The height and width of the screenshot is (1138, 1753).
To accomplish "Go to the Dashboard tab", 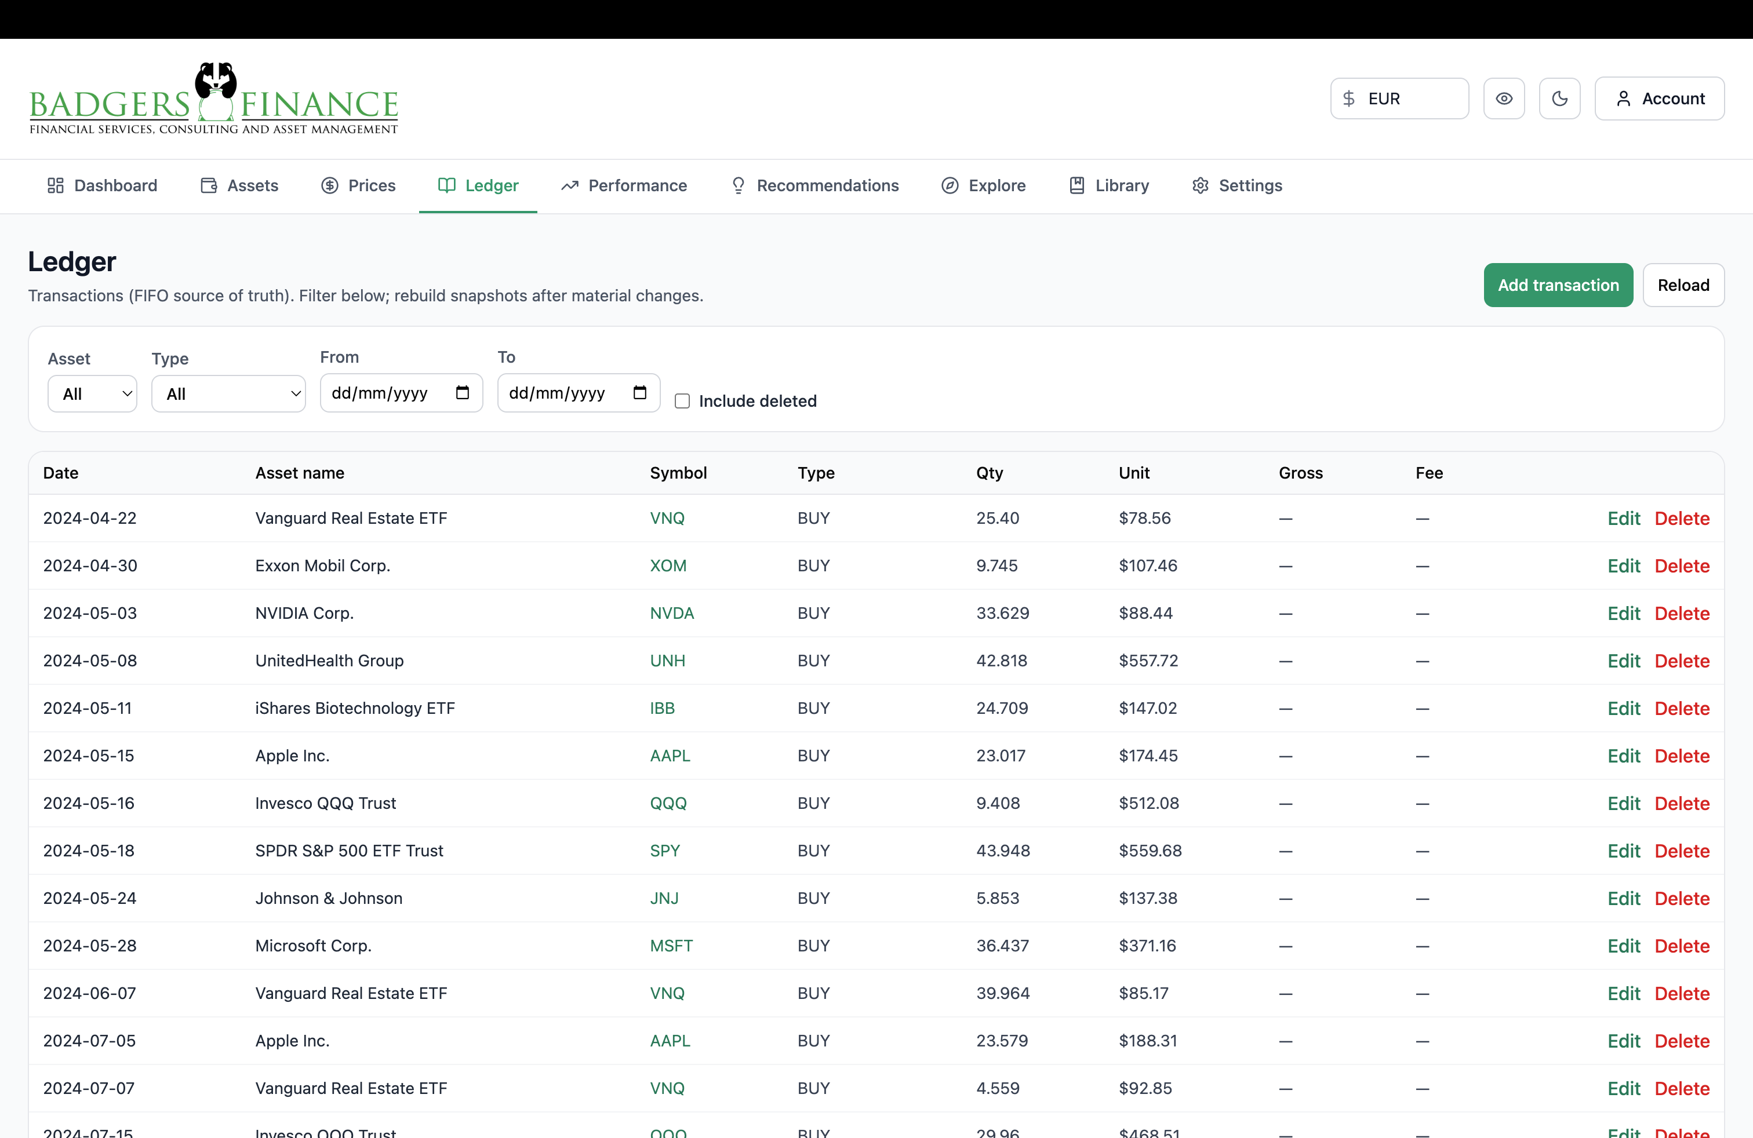I will 103,185.
